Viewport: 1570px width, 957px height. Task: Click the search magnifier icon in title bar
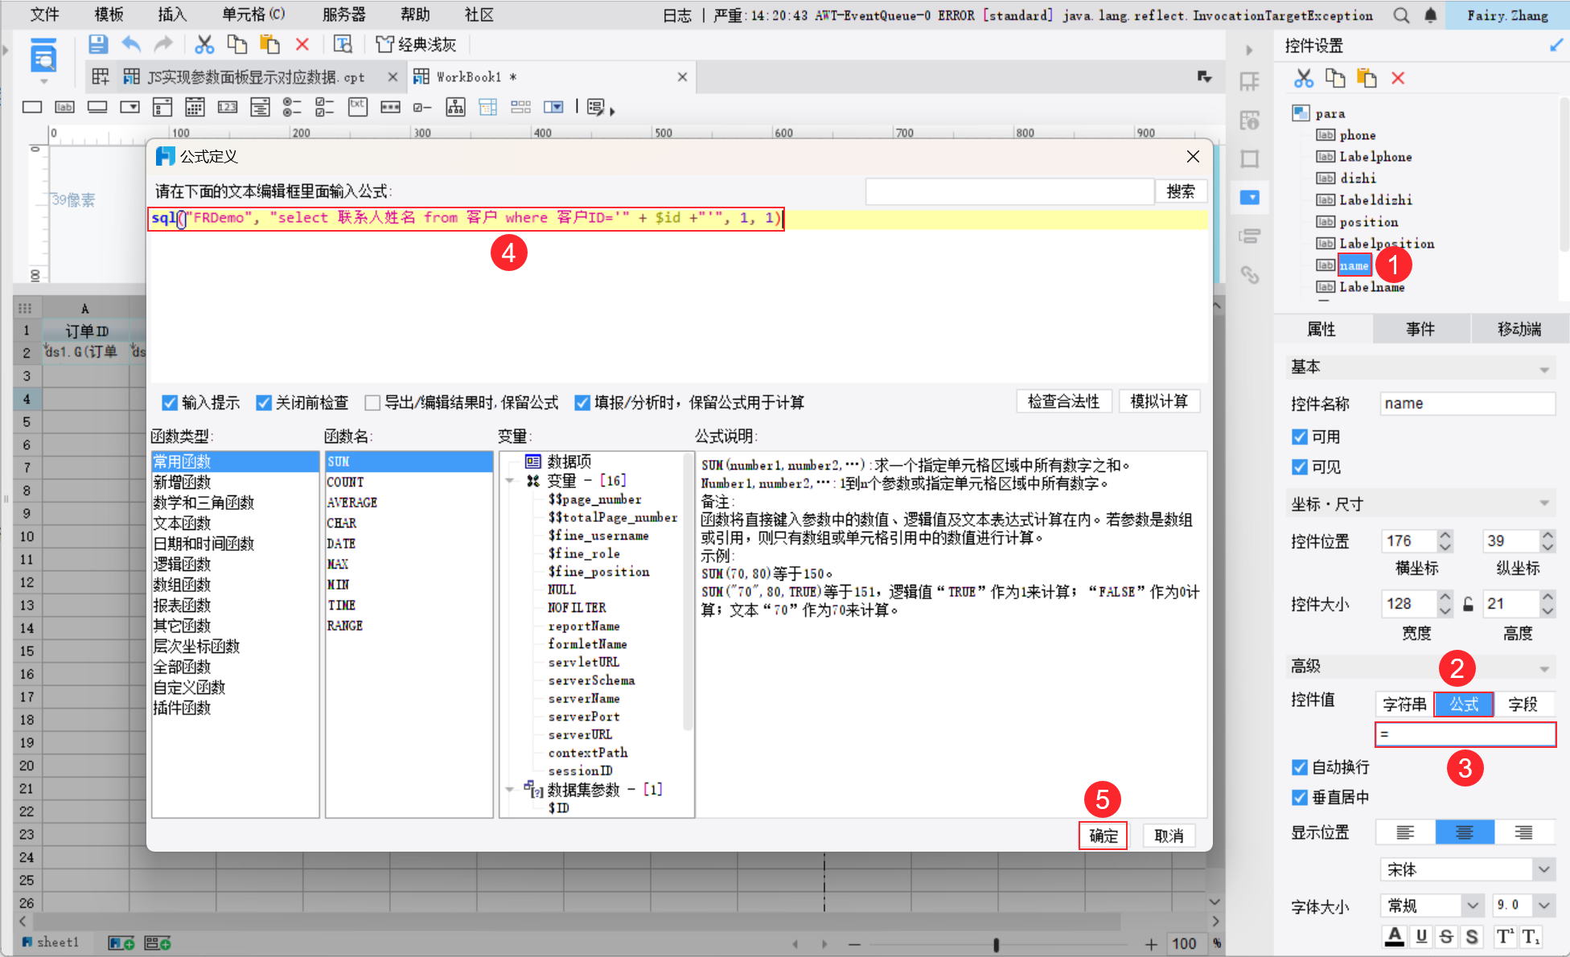pos(1401,15)
